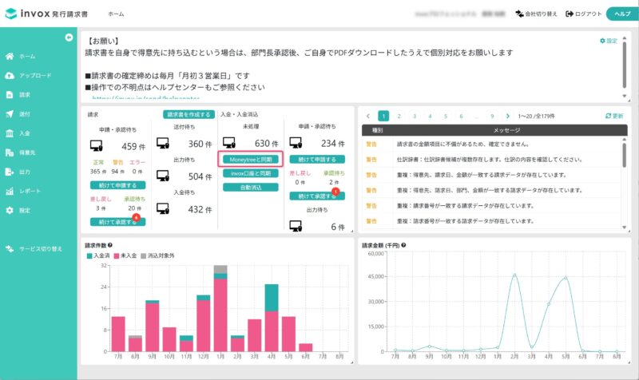Open the ヘルプ button in the header
639x380 pixels.
(622, 14)
